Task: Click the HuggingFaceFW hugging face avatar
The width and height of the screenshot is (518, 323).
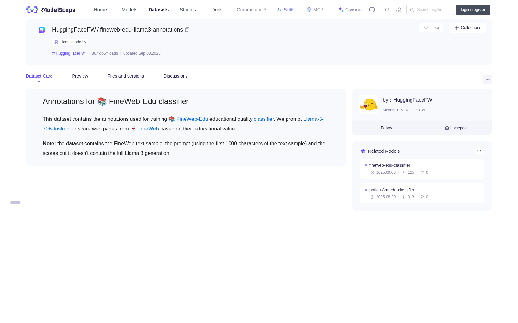Action: click(368, 105)
